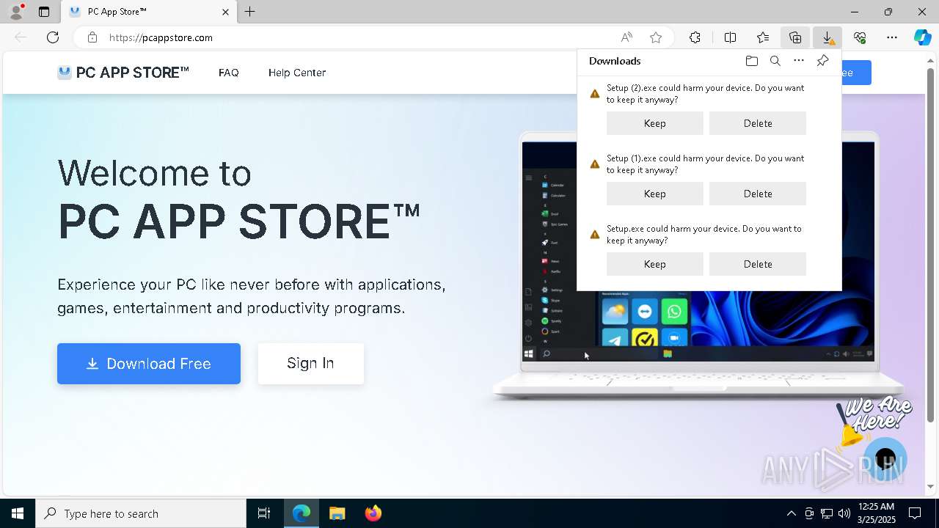Keep the Setup.exe download
The width and height of the screenshot is (939, 528).
point(655,264)
